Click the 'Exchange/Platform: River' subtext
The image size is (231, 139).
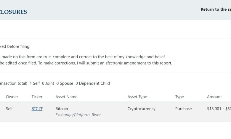click(x=78, y=115)
